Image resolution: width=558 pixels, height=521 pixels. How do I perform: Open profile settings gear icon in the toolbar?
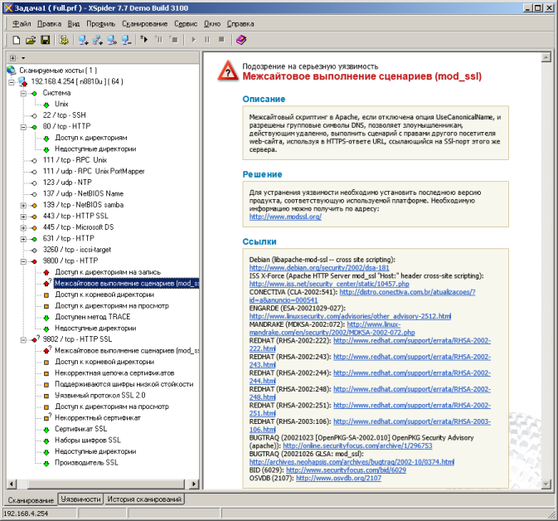[64, 40]
